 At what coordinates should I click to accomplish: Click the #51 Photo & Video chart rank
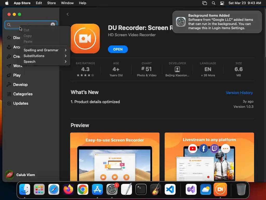(x=147, y=69)
